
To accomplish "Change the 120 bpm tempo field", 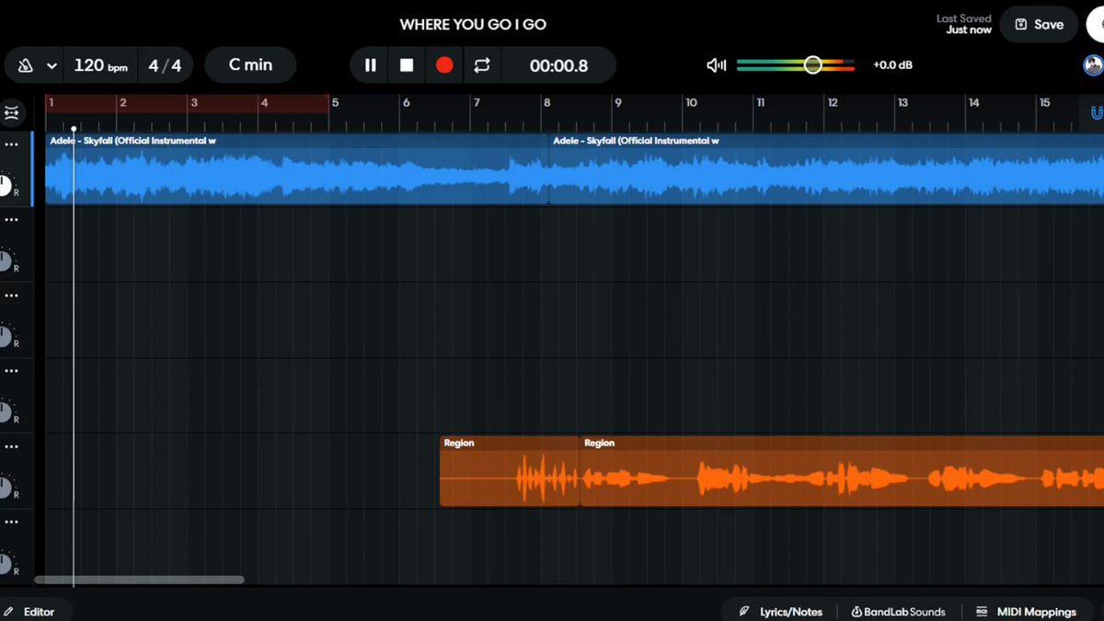I will coord(100,65).
